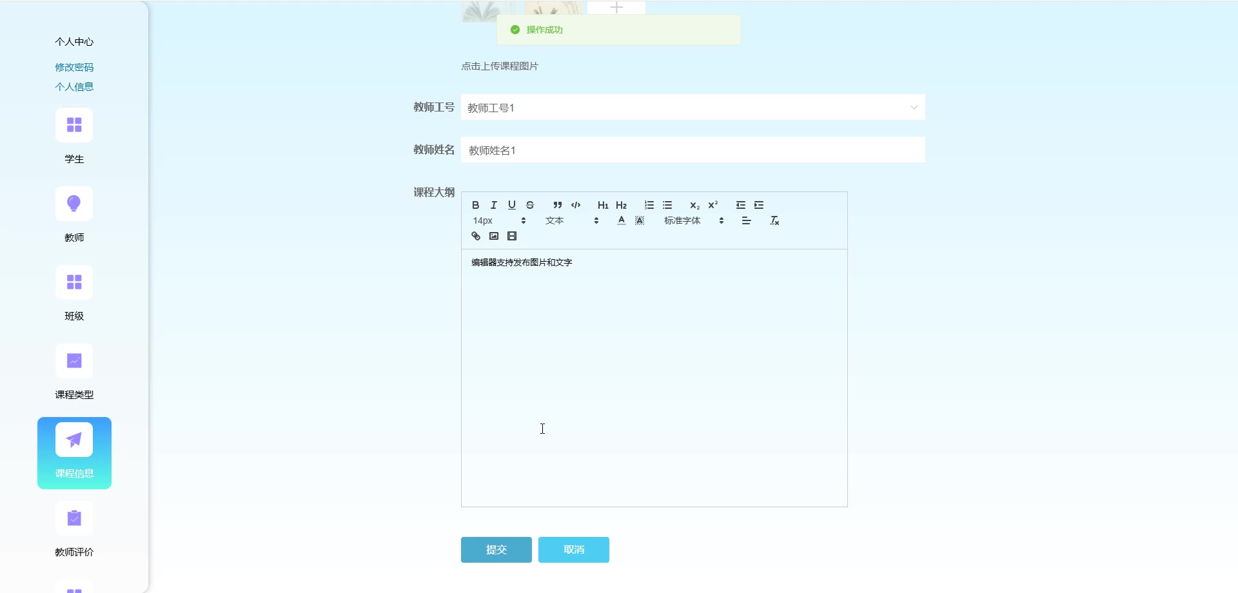Create a bulleted list
The image size is (1238, 593).
(667, 205)
